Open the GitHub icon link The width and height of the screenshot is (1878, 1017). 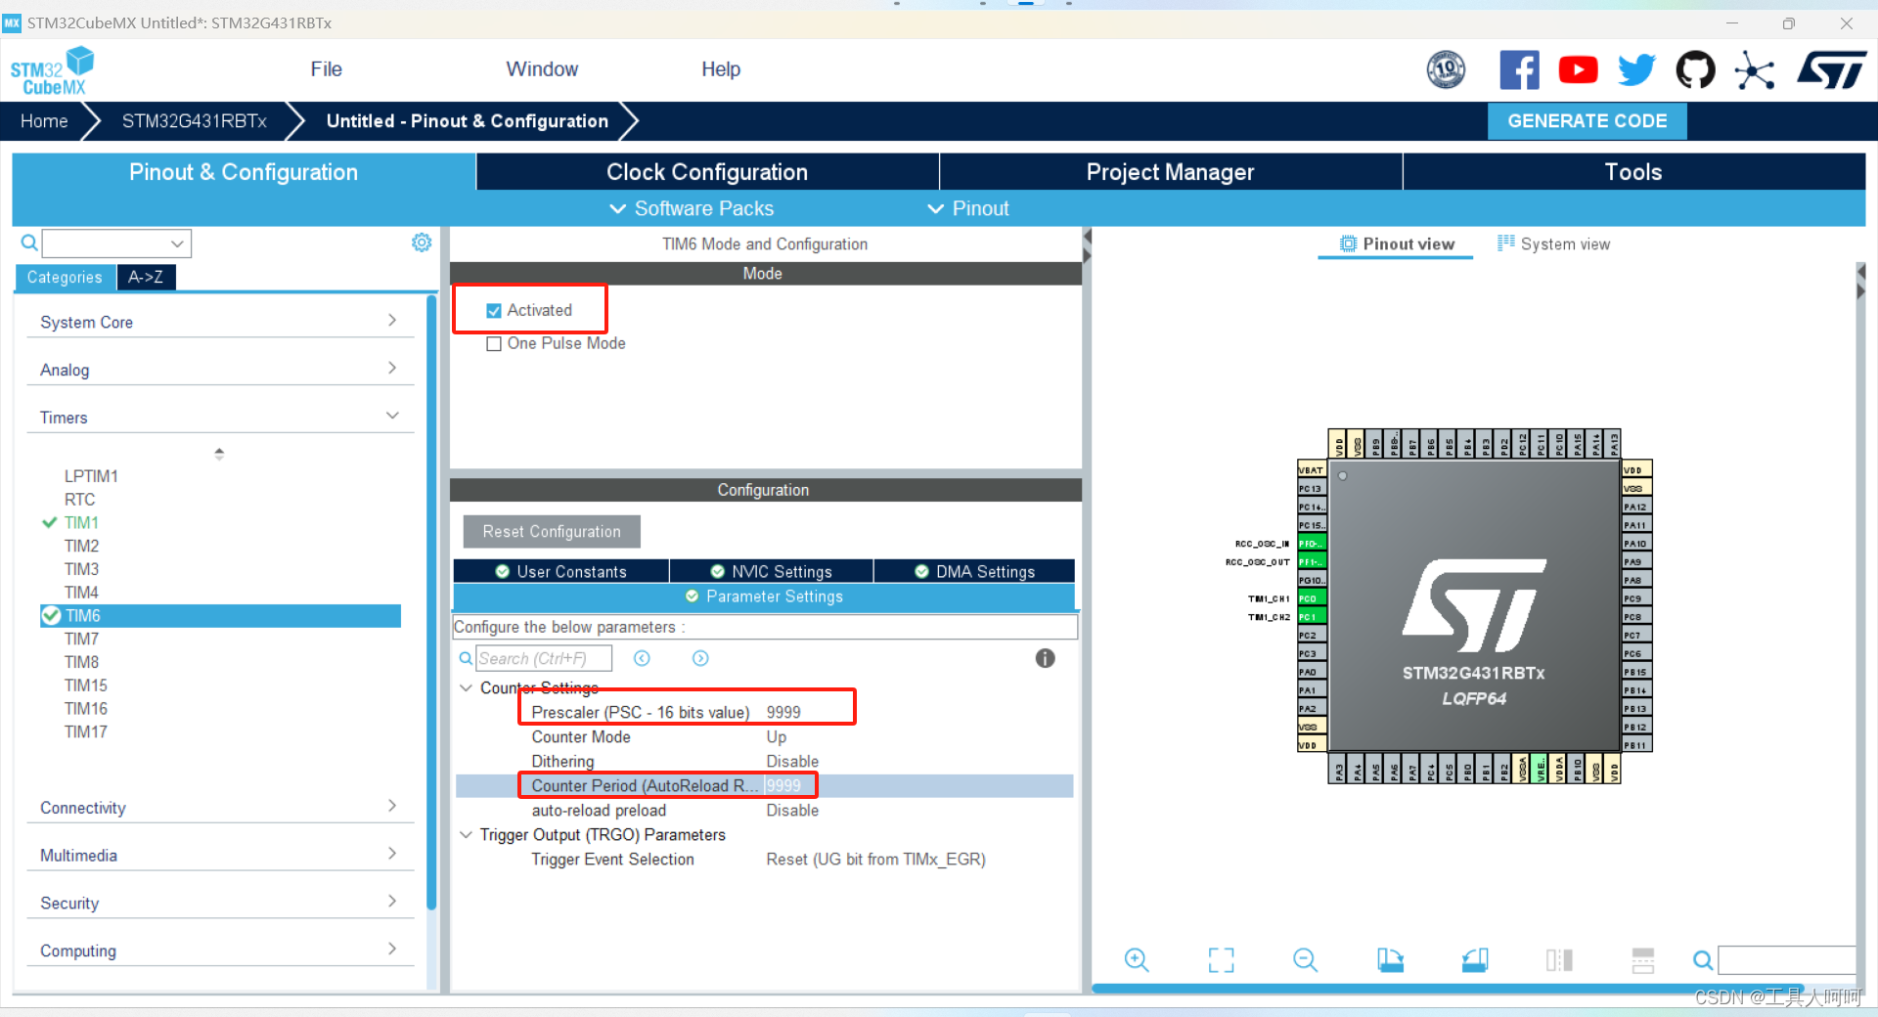click(x=1695, y=70)
